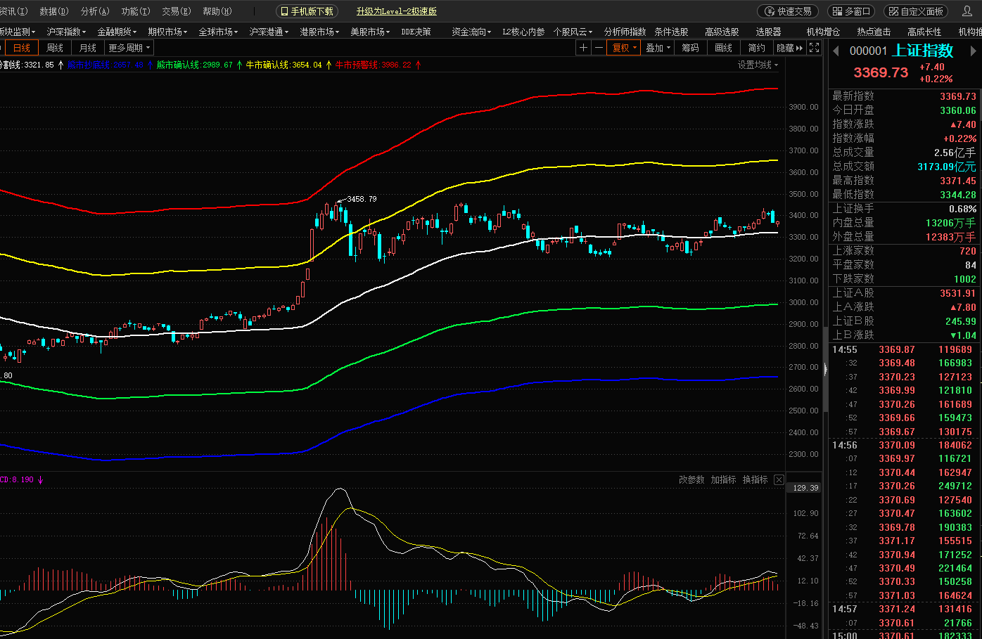The width and height of the screenshot is (982, 639).
Task: Expand 港股市场 menu
Action: [x=319, y=32]
